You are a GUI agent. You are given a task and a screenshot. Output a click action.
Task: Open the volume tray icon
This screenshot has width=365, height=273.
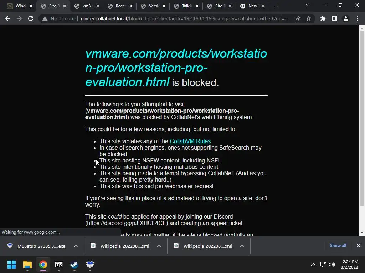click(x=332, y=264)
